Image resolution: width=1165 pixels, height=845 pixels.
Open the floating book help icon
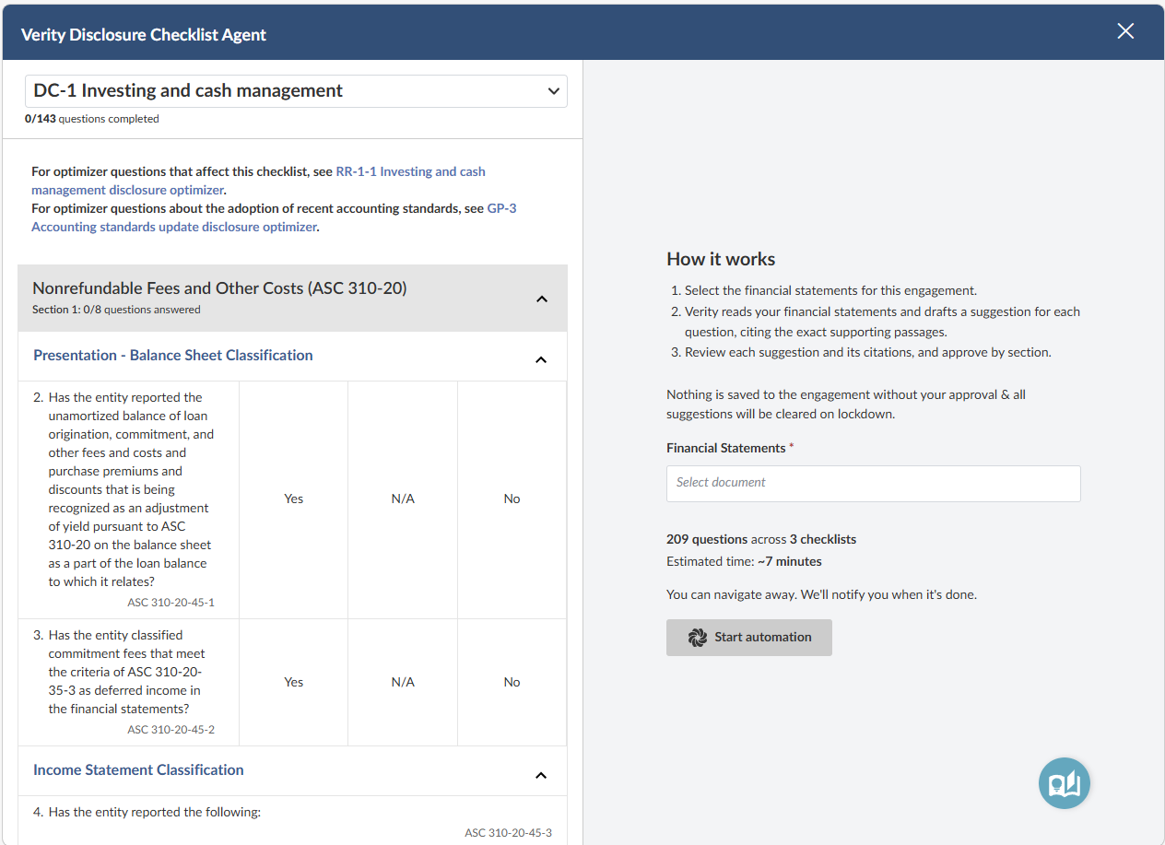(x=1064, y=783)
